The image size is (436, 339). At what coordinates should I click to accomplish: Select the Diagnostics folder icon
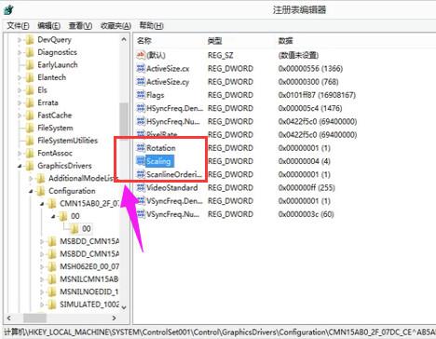pos(30,52)
